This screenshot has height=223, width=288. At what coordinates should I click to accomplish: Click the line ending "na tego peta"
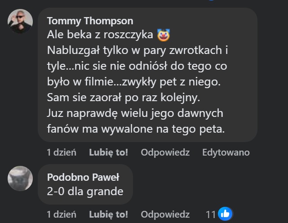point(135,129)
